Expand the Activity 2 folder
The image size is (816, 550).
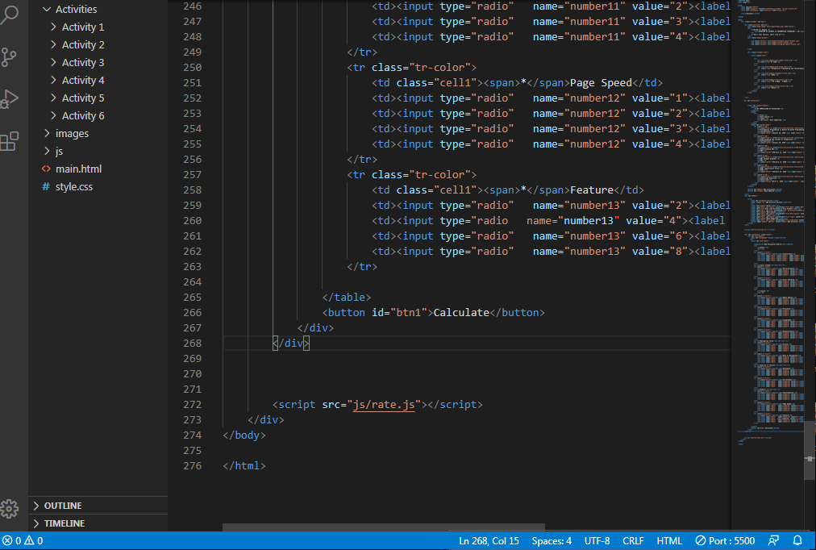[x=53, y=44]
